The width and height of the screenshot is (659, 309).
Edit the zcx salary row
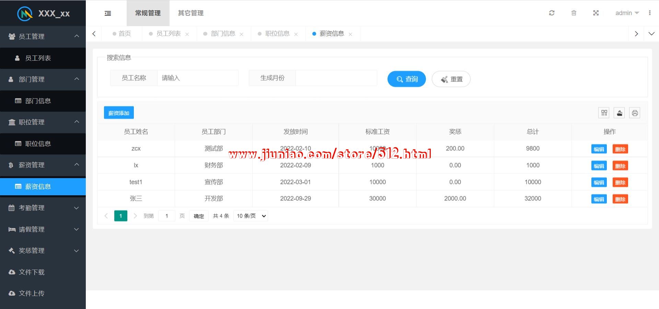coord(599,149)
